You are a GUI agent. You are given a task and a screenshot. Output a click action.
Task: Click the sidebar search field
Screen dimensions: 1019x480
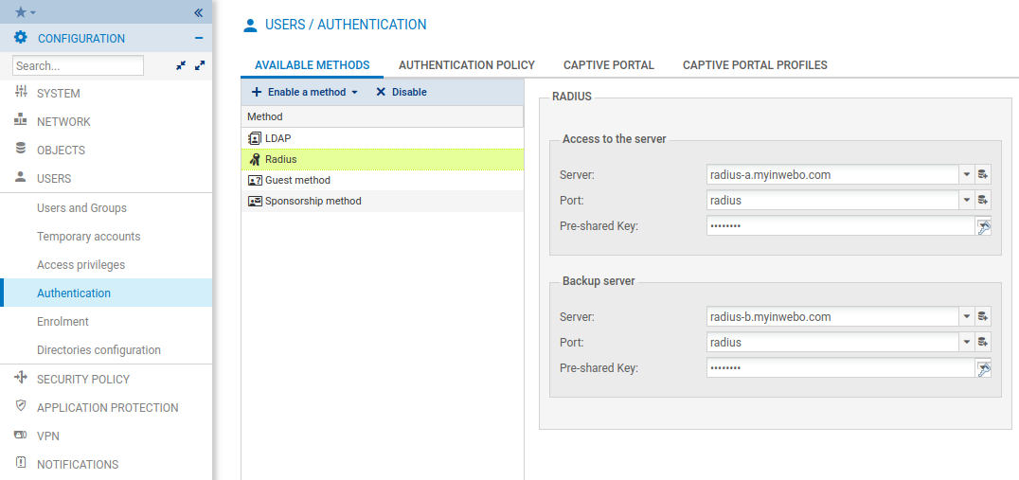click(x=78, y=66)
